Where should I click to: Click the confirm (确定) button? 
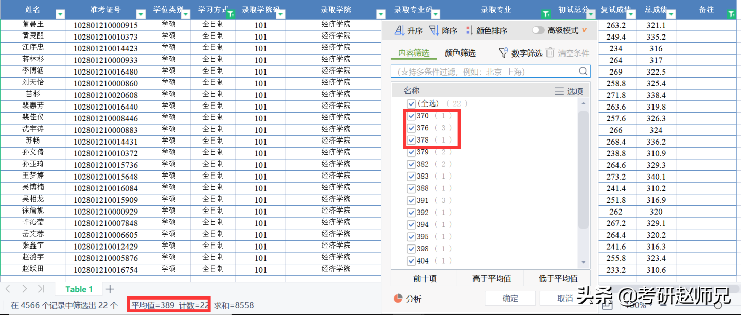(x=510, y=298)
